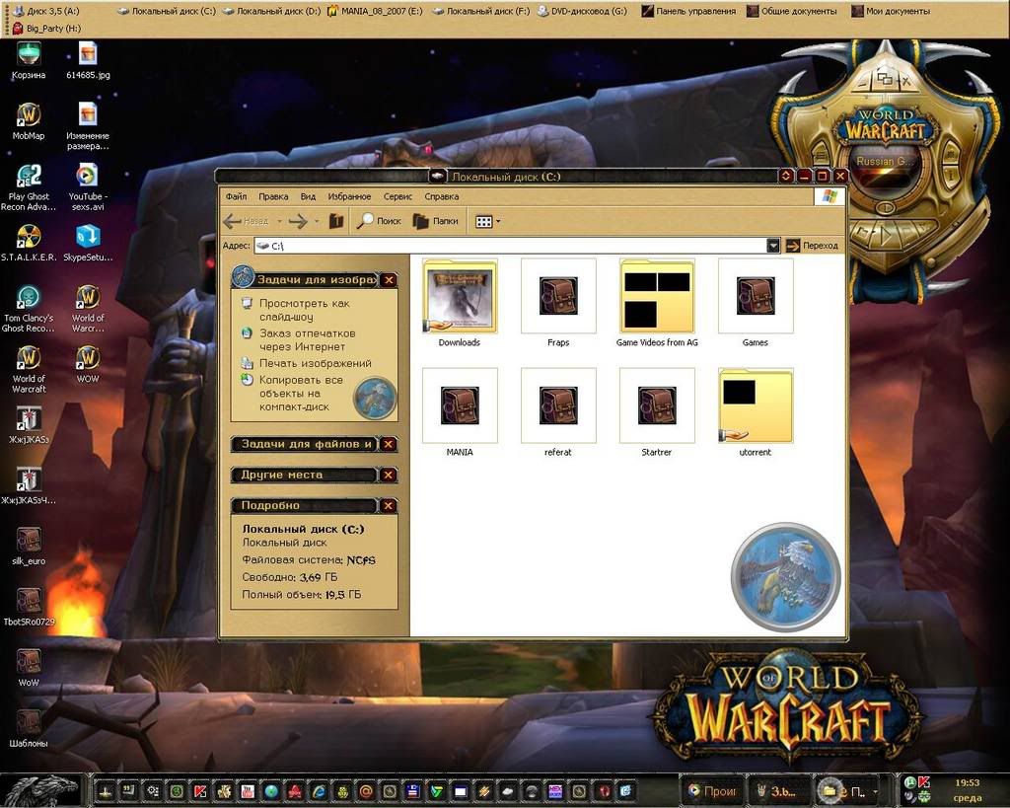This screenshot has width=1010, height=808.
Task: Open DVD-дисковод (G:) from top toolbar
Action: [582, 11]
